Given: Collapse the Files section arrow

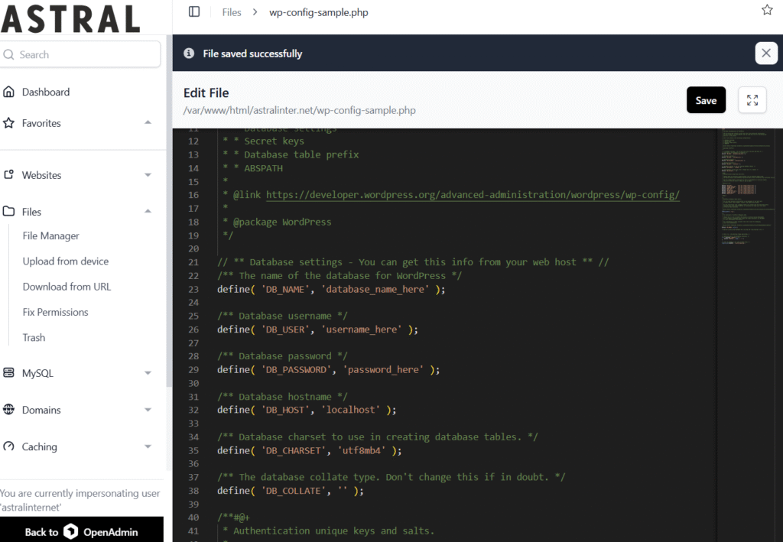Looking at the screenshot, I should [x=148, y=211].
